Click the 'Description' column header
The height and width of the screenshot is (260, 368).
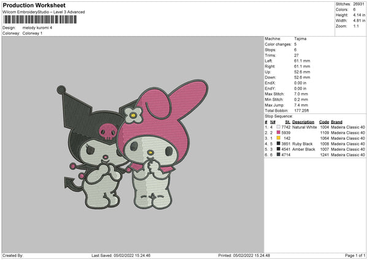tap(303, 122)
